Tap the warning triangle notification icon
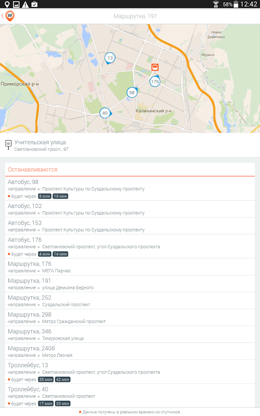 point(25,4)
